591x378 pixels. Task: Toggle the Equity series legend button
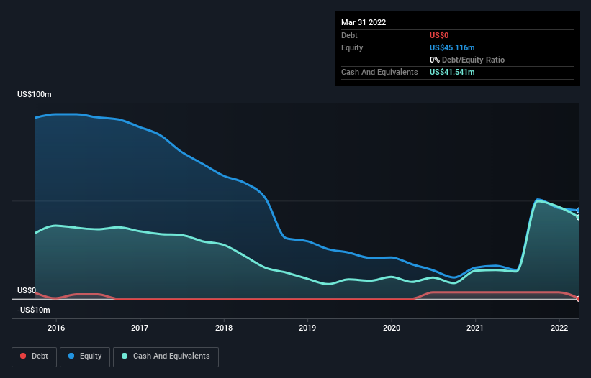point(85,356)
